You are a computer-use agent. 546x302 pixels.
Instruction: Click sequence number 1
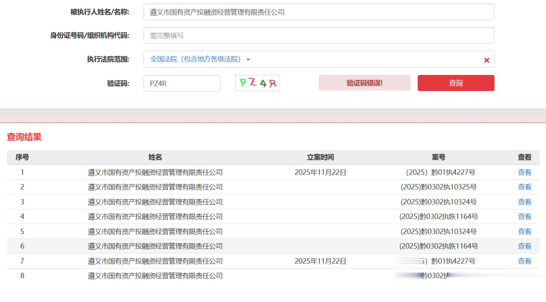(x=22, y=172)
